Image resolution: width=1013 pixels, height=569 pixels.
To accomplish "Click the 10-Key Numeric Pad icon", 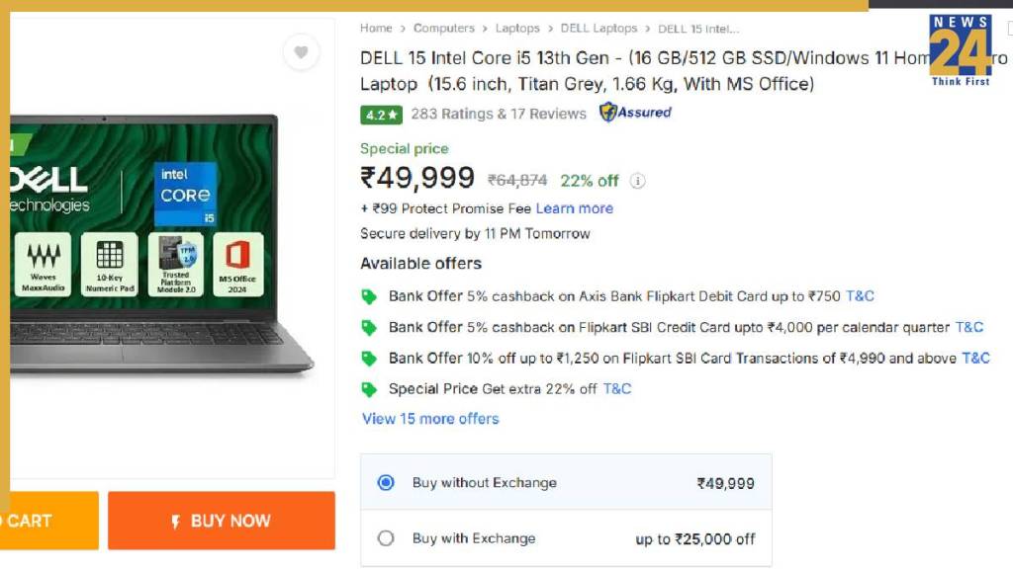I will tap(110, 264).
